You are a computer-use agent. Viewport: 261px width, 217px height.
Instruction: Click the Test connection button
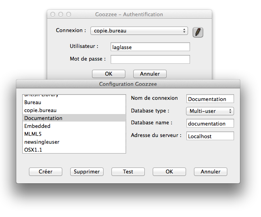(128, 172)
